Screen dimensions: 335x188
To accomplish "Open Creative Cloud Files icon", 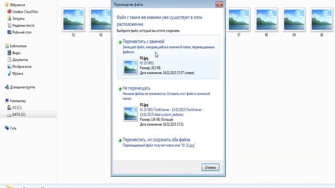I will pos(9,11).
